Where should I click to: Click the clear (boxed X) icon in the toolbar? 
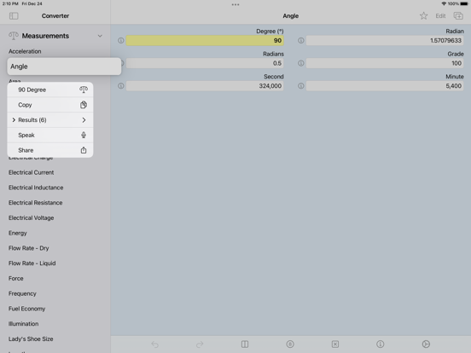tap(335, 344)
